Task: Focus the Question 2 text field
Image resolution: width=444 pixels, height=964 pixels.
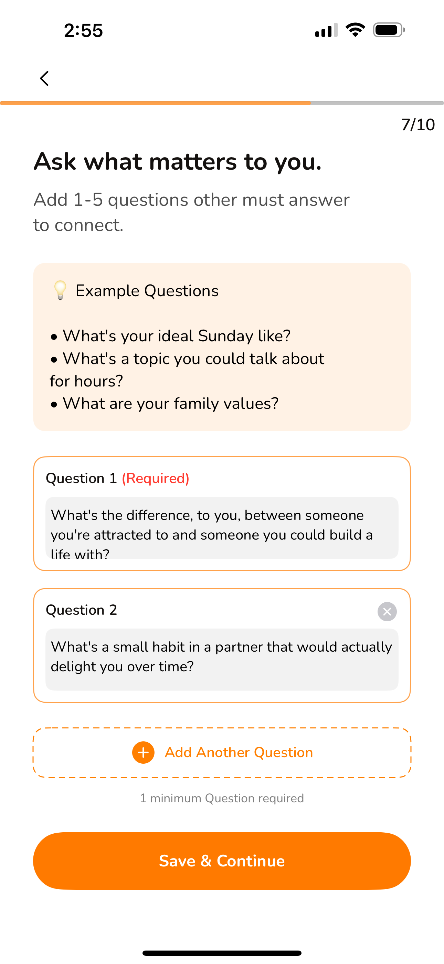Action: [x=222, y=659]
